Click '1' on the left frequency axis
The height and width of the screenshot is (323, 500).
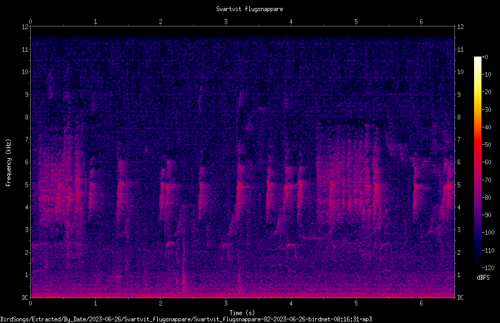pyautogui.click(x=26, y=275)
